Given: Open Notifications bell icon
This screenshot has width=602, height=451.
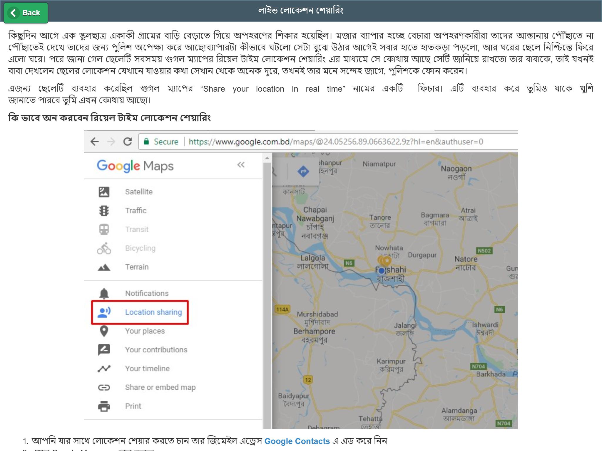Looking at the screenshot, I should click(x=104, y=293).
